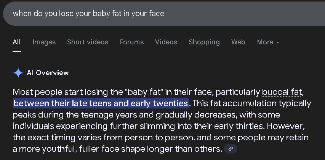The width and height of the screenshot is (325, 160).
Task: Click the AI Overview heading label
Action: (x=48, y=73)
